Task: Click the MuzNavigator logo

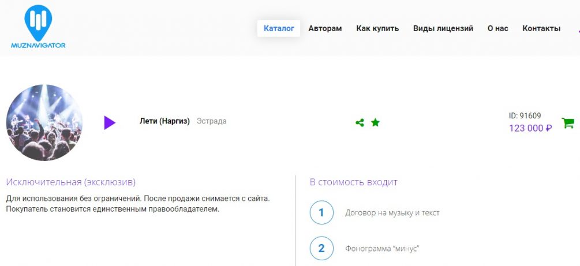Action: click(x=38, y=28)
